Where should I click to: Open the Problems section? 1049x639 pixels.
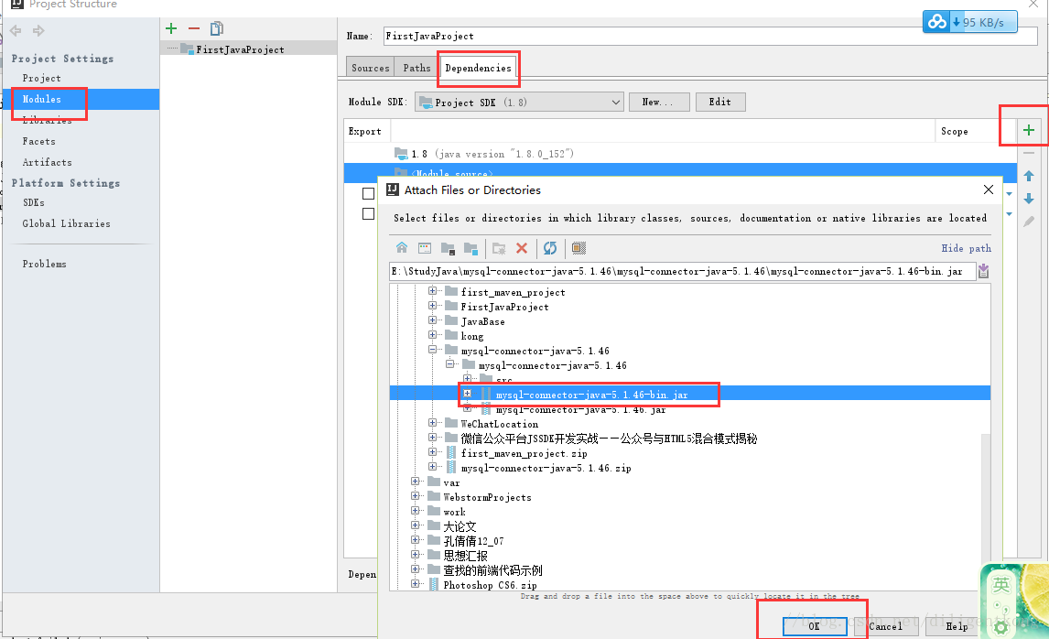(x=44, y=264)
